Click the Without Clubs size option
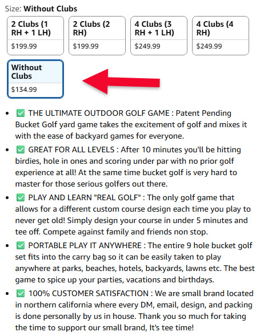 35,79
